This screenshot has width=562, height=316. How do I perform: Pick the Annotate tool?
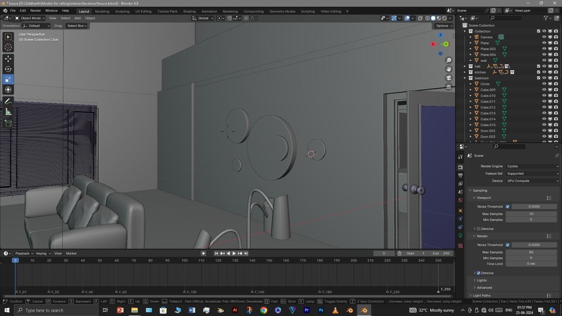point(8,102)
